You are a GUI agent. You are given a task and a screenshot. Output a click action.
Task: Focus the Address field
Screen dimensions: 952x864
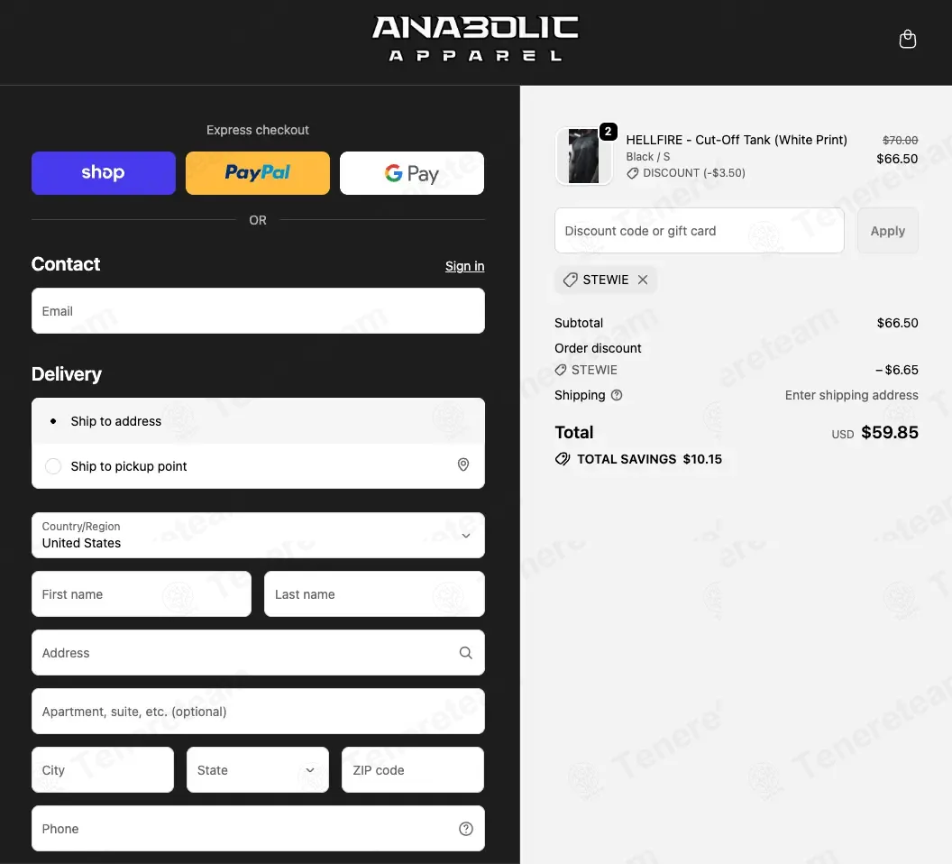click(x=258, y=653)
